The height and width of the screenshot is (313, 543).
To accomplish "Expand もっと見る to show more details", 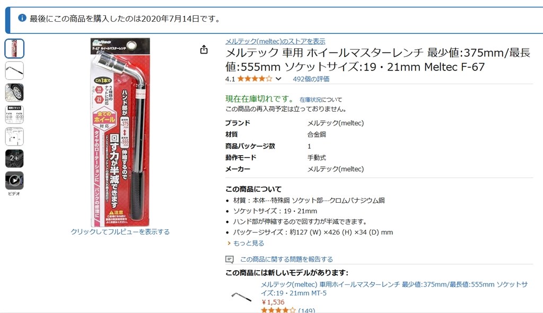I will [246, 243].
